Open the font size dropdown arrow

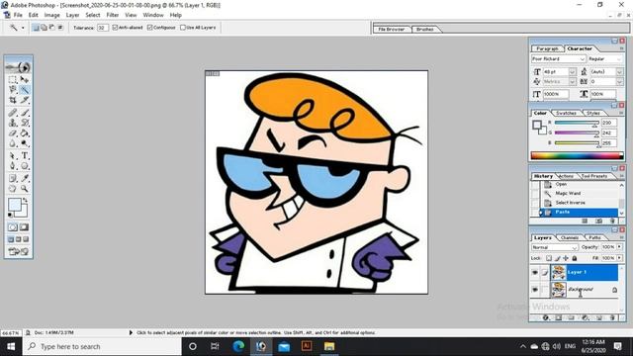tap(572, 72)
